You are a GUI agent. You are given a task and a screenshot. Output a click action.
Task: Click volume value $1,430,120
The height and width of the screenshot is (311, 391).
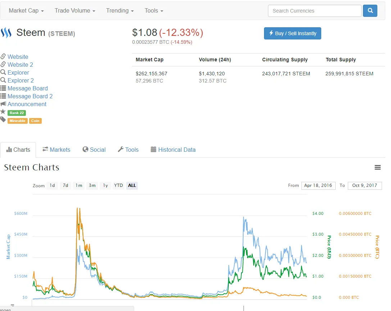pos(212,74)
